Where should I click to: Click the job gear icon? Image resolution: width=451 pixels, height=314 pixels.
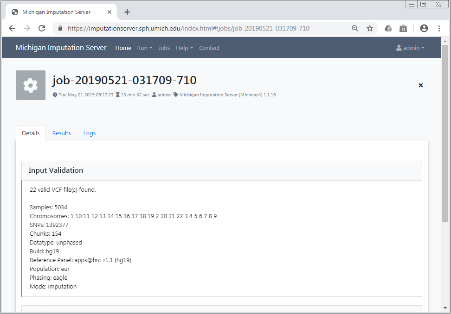pyautogui.click(x=31, y=85)
